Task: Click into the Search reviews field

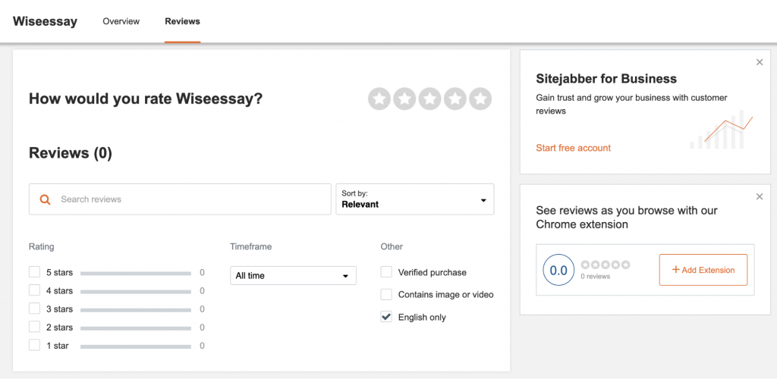Action: pyautogui.click(x=180, y=199)
